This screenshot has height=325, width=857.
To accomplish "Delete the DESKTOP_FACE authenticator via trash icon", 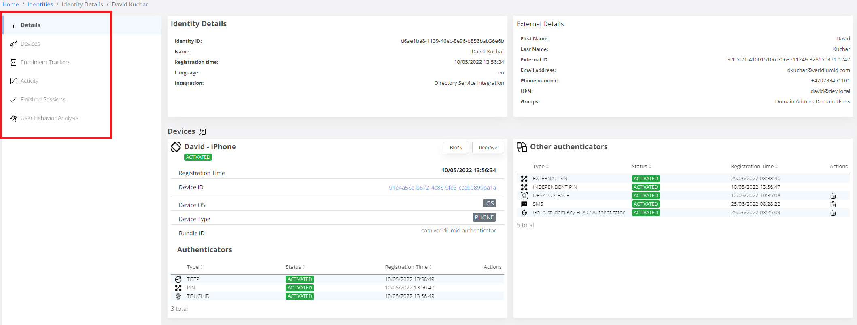I will 833,196.
